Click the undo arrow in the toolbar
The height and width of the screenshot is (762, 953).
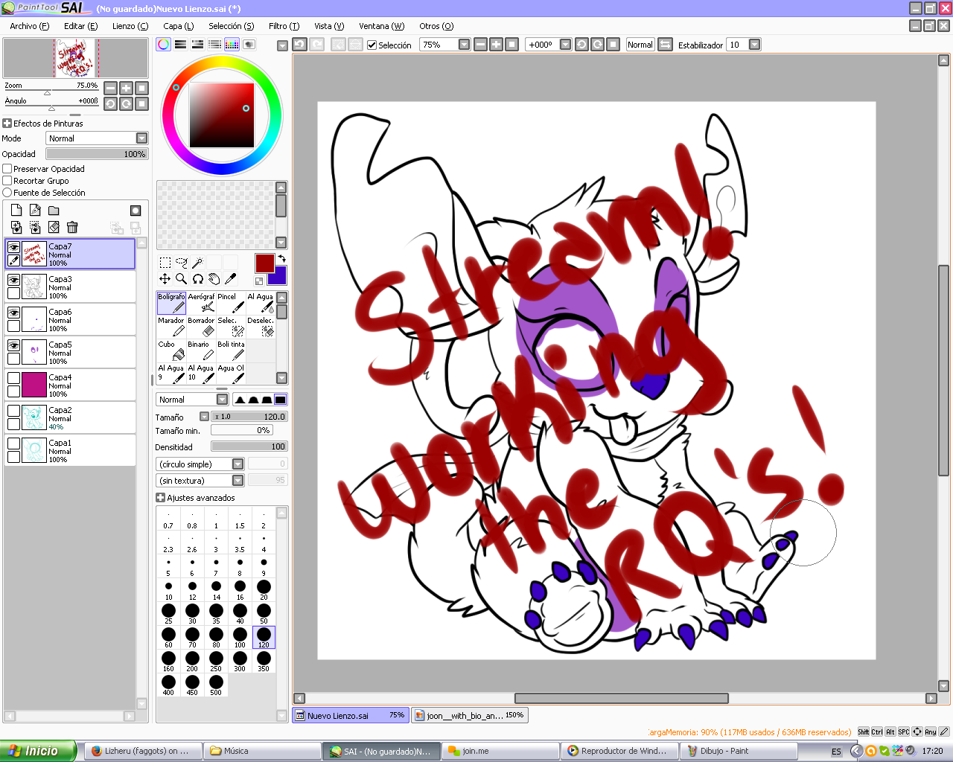tap(299, 45)
